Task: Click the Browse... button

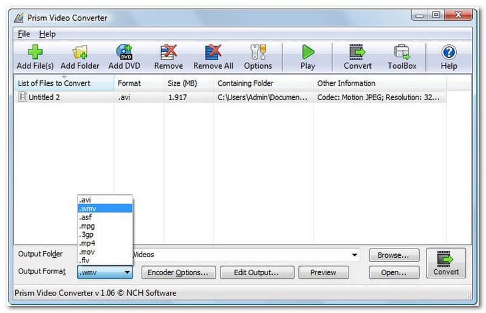Action: pos(394,255)
